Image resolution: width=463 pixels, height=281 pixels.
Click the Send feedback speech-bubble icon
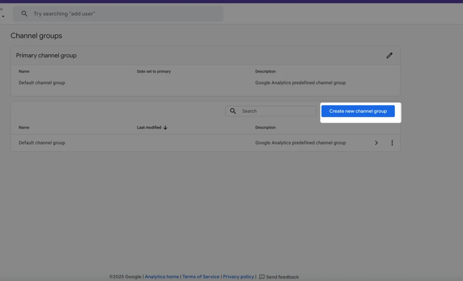(262, 276)
